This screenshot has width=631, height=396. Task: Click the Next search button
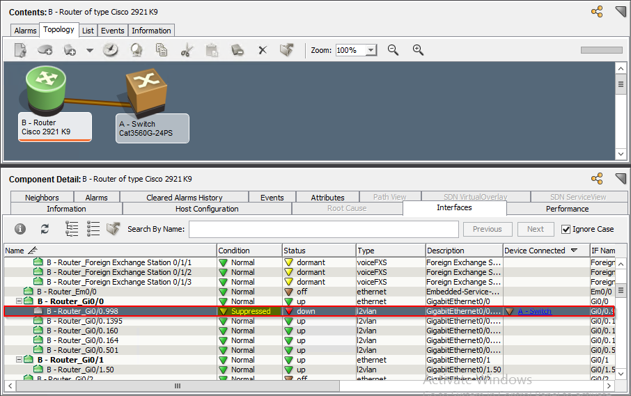535,229
